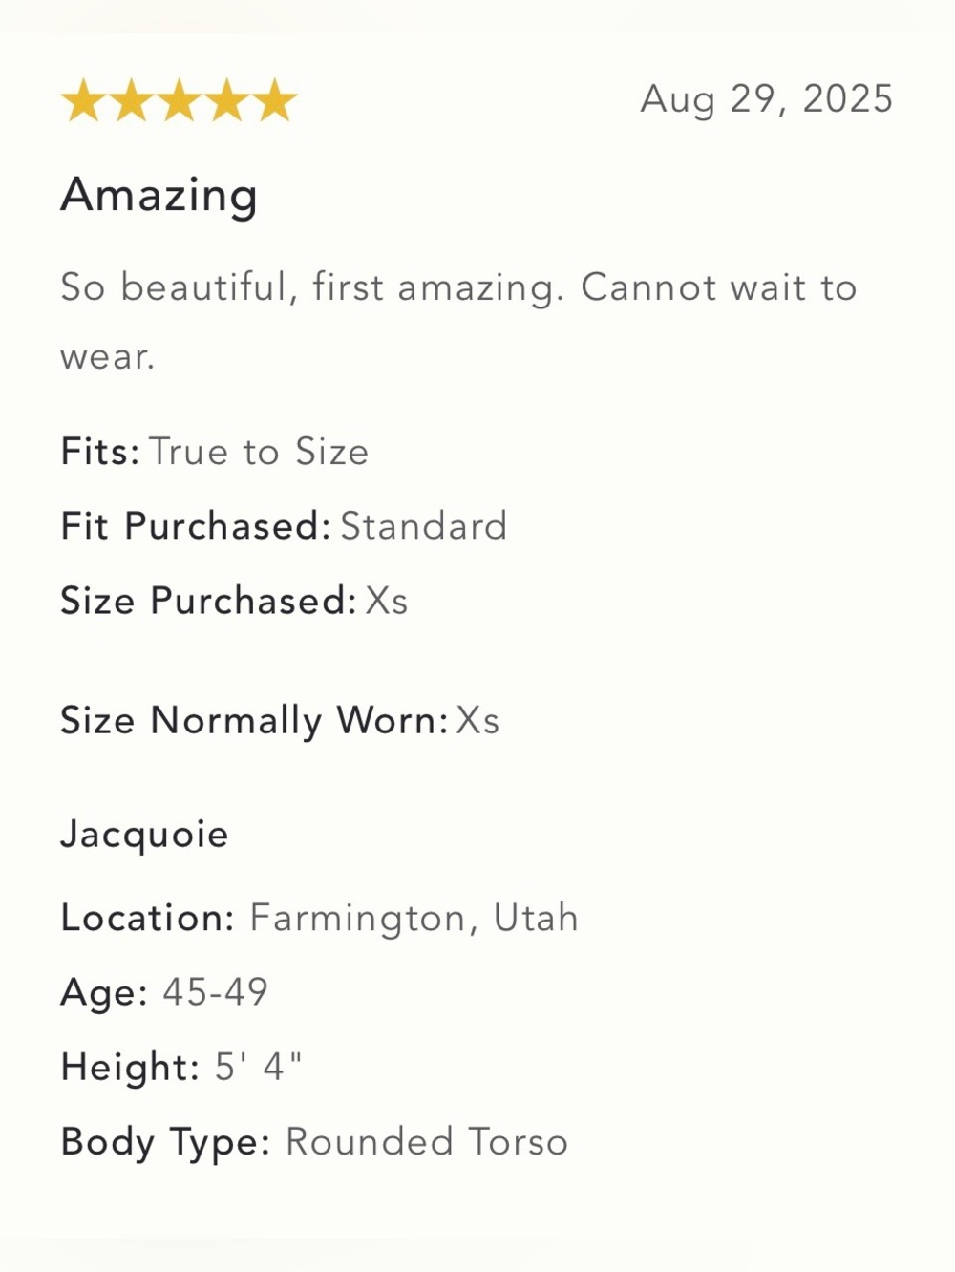Select the review date Aug 29, 2025
955x1272 pixels.
[767, 99]
